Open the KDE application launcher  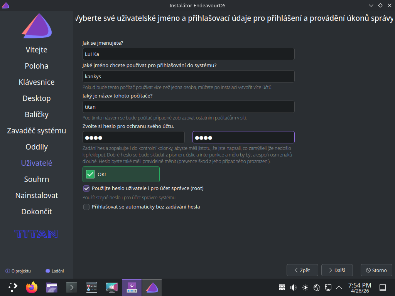pos(13,287)
